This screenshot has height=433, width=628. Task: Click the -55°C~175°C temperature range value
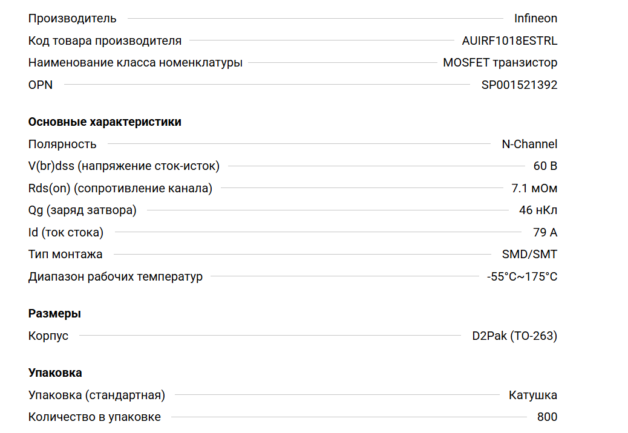click(522, 276)
